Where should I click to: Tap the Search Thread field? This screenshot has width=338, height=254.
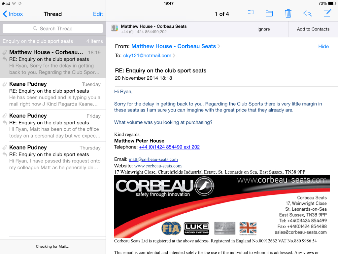(x=53, y=28)
